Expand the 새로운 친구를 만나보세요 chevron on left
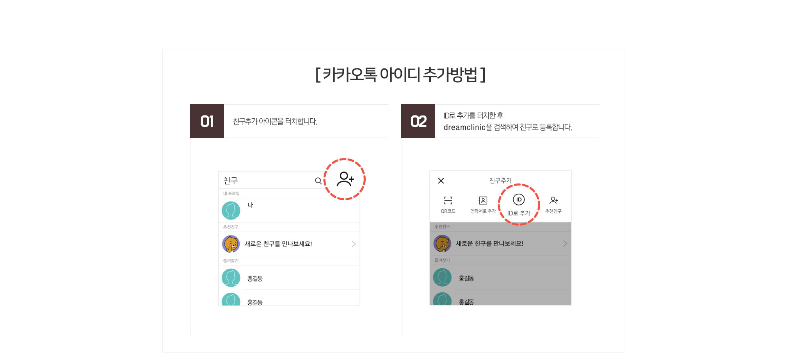 pyautogui.click(x=354, y=244)
